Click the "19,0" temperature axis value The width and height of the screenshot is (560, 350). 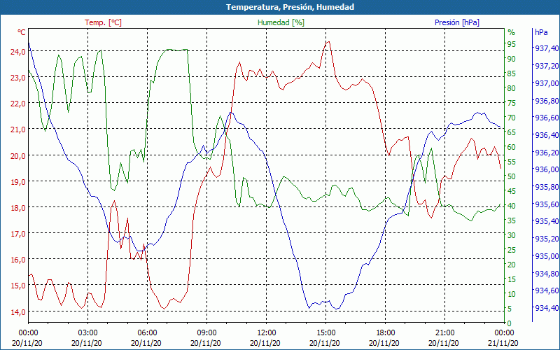[x=18, y=182]
